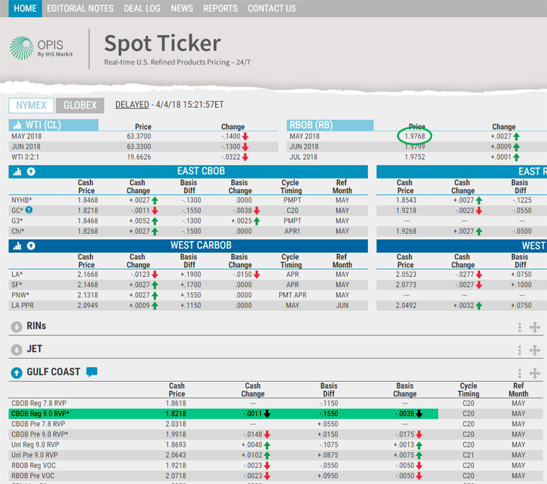Click the GULF COAST move handle
This screenshot has height=484, width=547.
(x=534, y=374)
